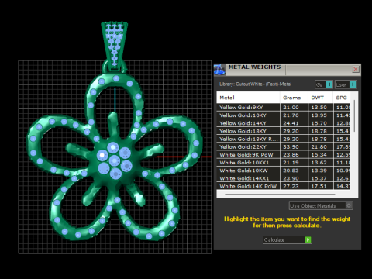Image resolution: width=372 pixels, height=279 pixels.
Task: Toggle the GV library switch
Action: click(324, 84)
